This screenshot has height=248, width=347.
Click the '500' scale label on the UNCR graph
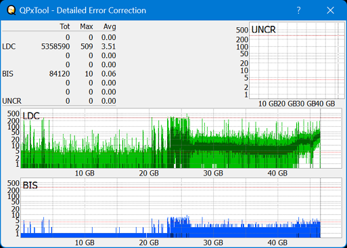[242, 30]
